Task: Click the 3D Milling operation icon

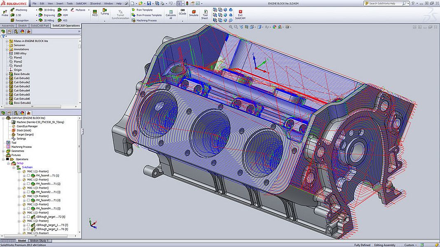Action: click(x=40, y=20)
